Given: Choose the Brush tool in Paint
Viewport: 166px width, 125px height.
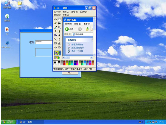Looking at the screenshot, I should [x=59, y=31].
